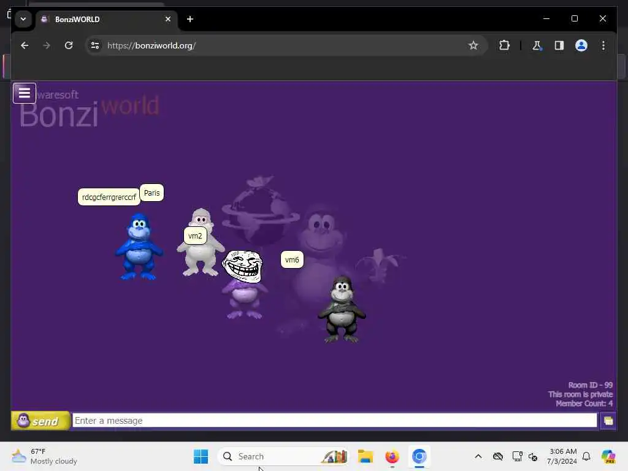Open the notifications bell
The height and width of the screenshot is (471, 628).
[586, 456]
